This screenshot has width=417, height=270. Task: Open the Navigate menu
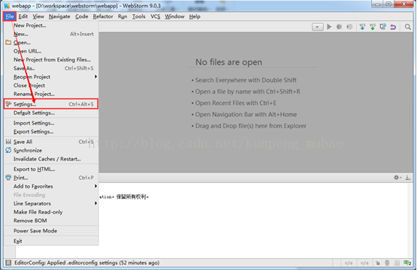pos(59,16)
